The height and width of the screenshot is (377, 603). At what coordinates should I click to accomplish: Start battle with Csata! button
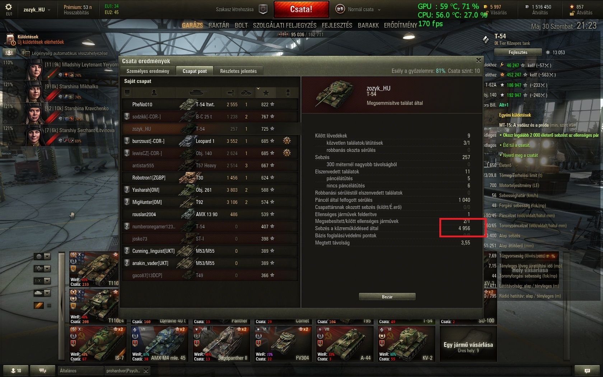click(301, 9)
